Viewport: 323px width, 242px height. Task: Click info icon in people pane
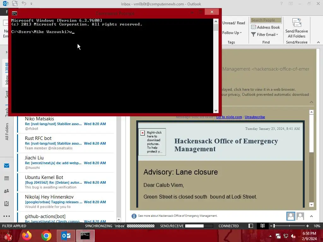pyautogui.click(x=134, y=216)
